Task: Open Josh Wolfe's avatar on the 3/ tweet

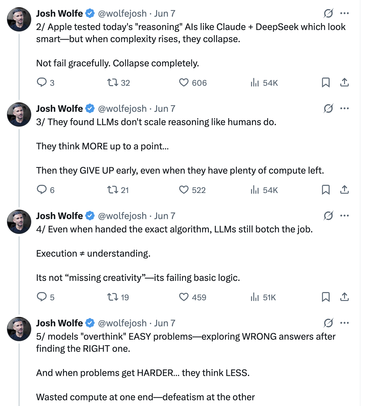Action: pos(19,115)
